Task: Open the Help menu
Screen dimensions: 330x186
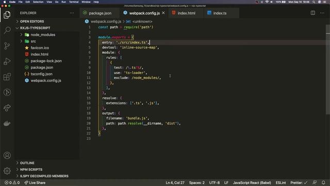Action: click(96, 2)
